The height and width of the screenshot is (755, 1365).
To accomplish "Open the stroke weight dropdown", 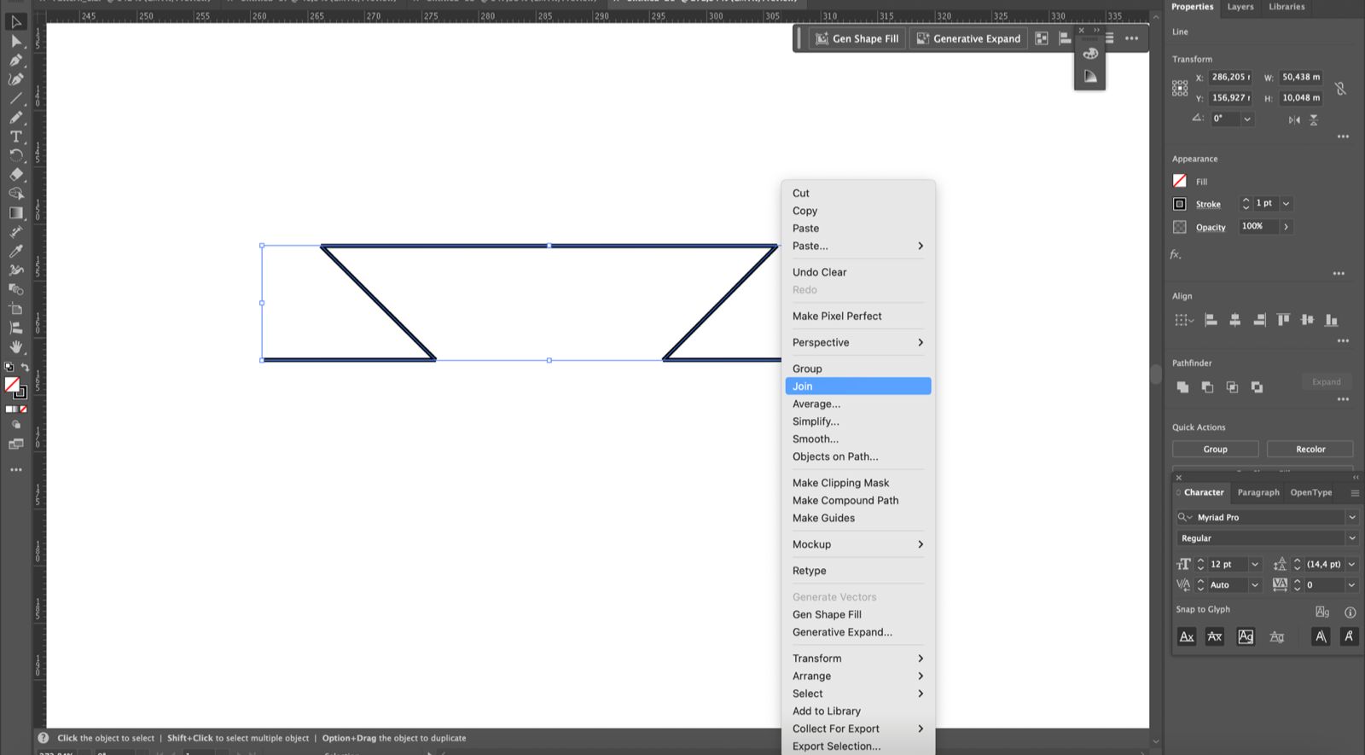I will pyautogui.click(x=1286, y=204).
